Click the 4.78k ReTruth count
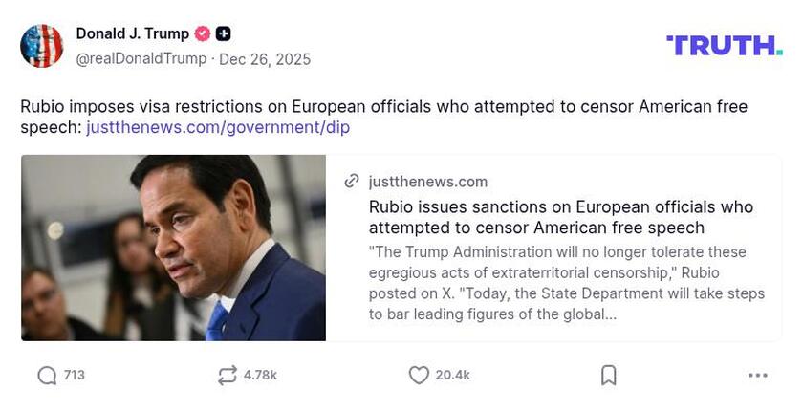Image resolution: width=803 pixels, height=412 pixels. (x=260, y=376)
